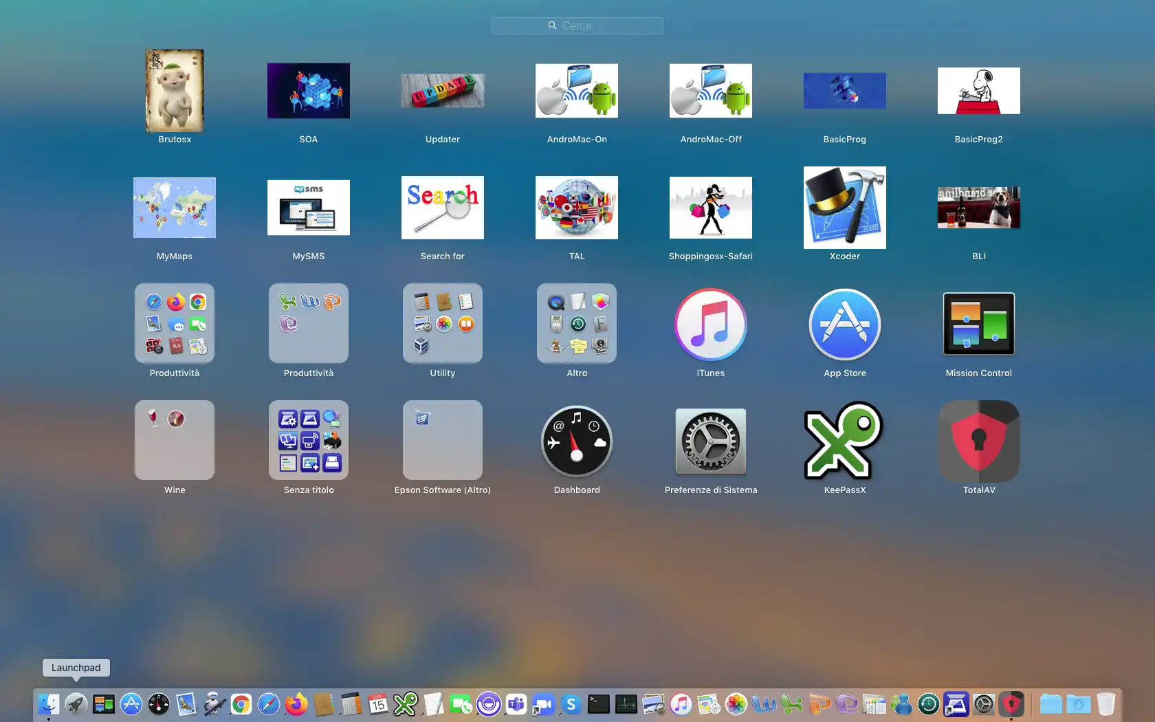Screen dimensions: 1155x722
Task: Open Preview in the Dock
Action: pos(654,704)
